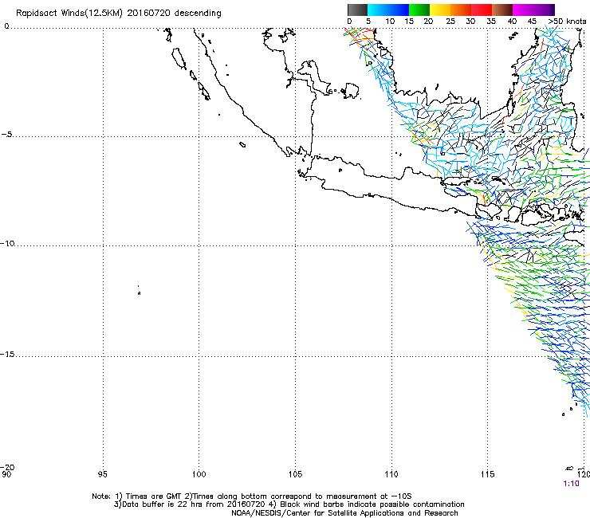
Task: Click the date '20160720' in the title
Action: (x=148, y=13)
